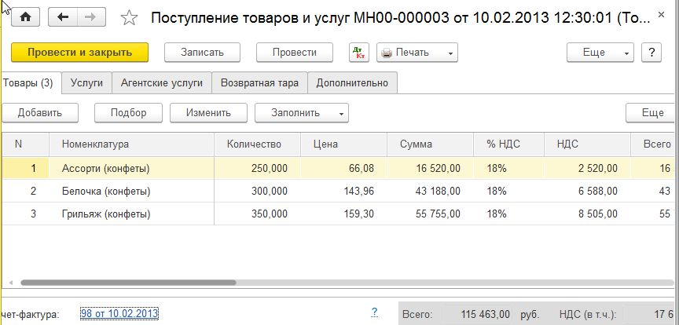
Task: Select the Белочка (конфеты) row
Action: point(106,191)
